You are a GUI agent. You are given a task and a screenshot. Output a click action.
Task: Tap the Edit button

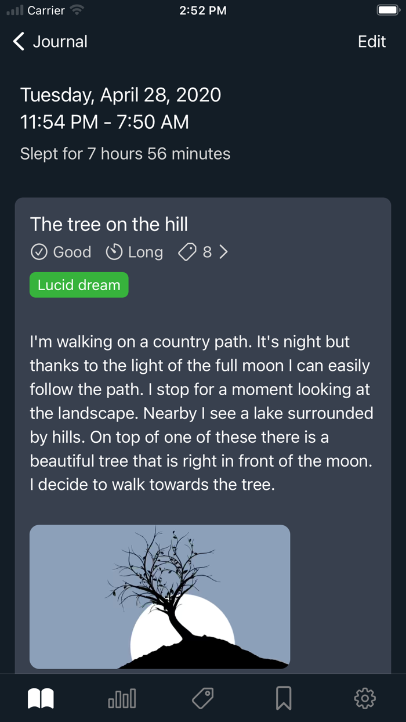(x=371, y=41)
